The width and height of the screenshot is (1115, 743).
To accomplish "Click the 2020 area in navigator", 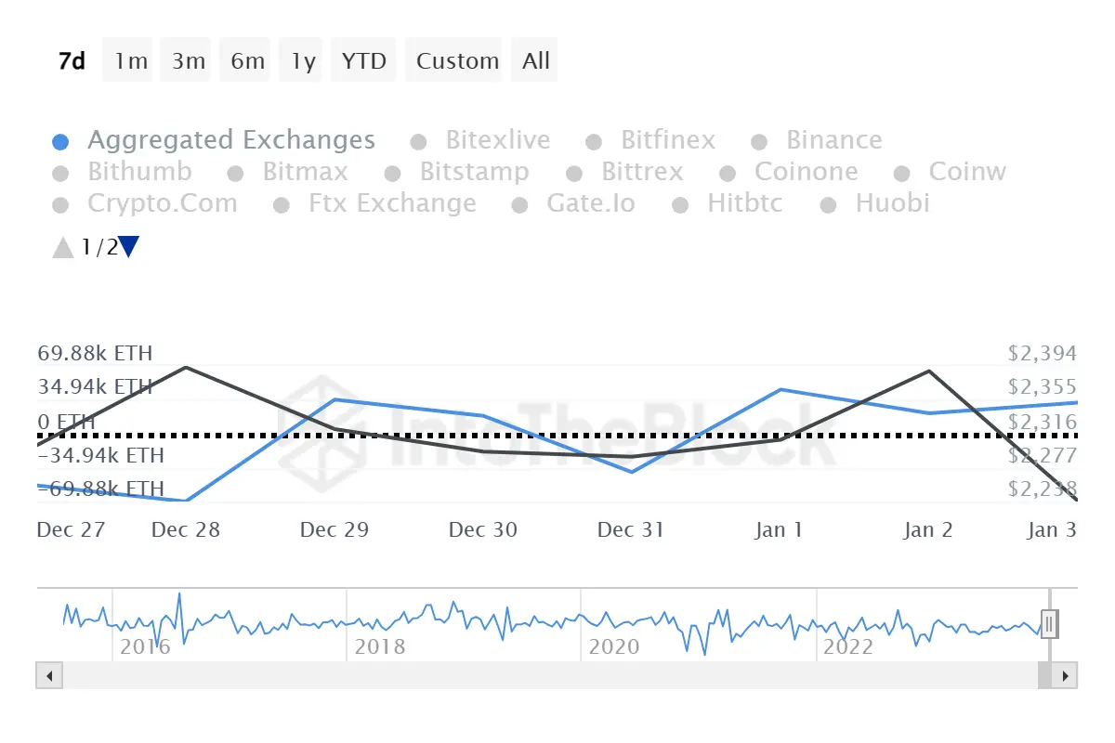I will point(616,646).
